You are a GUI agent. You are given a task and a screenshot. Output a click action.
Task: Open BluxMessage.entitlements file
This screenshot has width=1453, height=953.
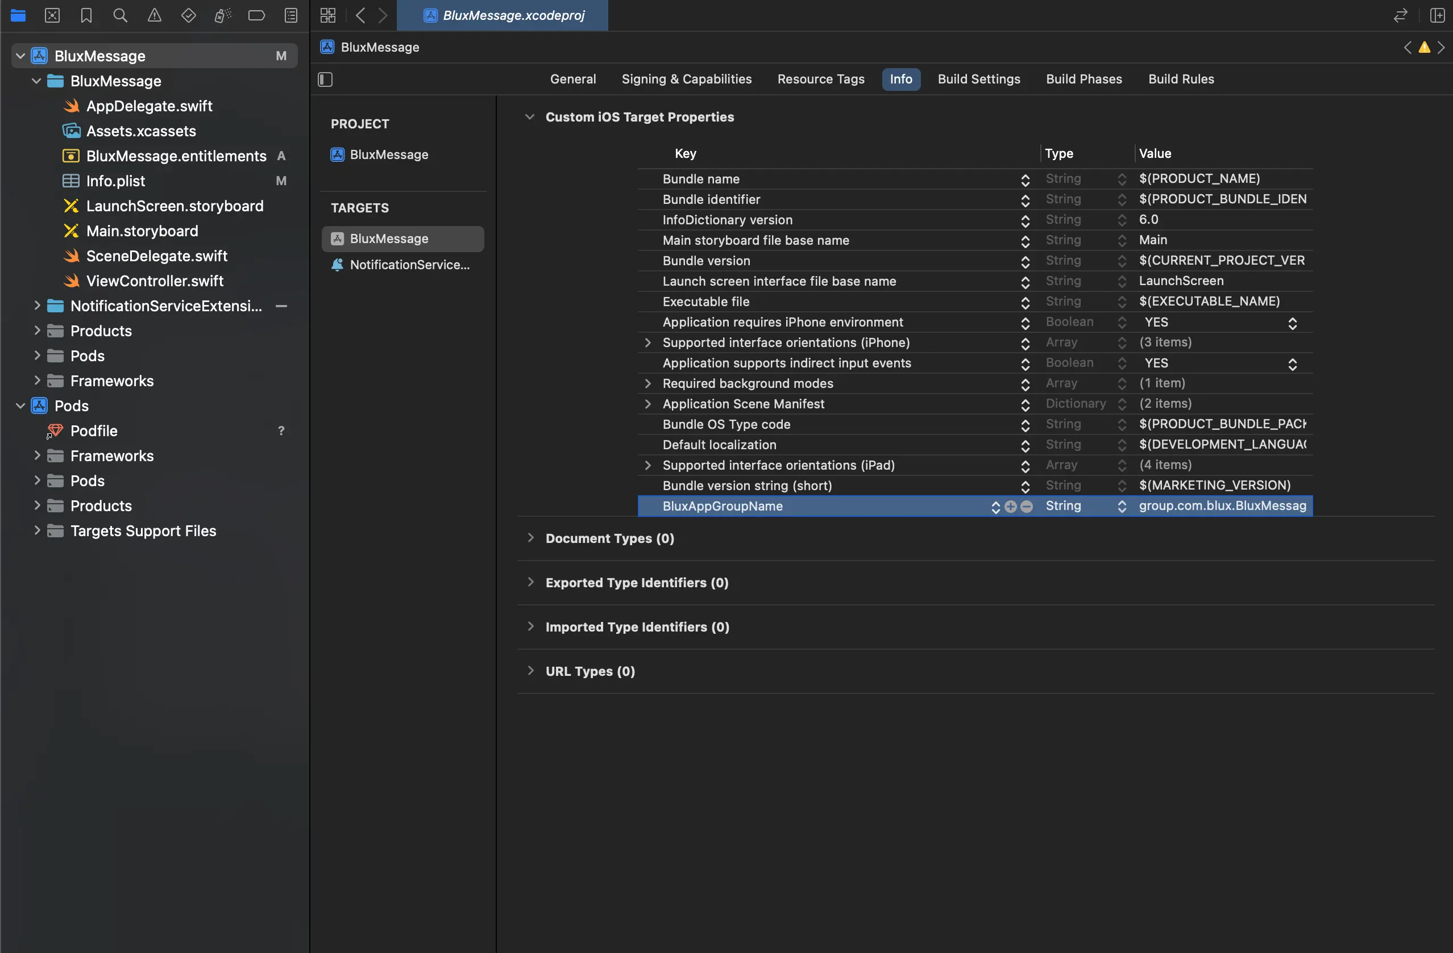click(x=176, y=156)
